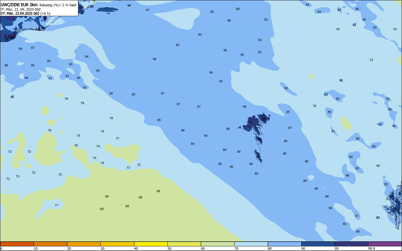Click the 90–95 dark blue legend swatch

pyautogui.click(x=318, y=244)
